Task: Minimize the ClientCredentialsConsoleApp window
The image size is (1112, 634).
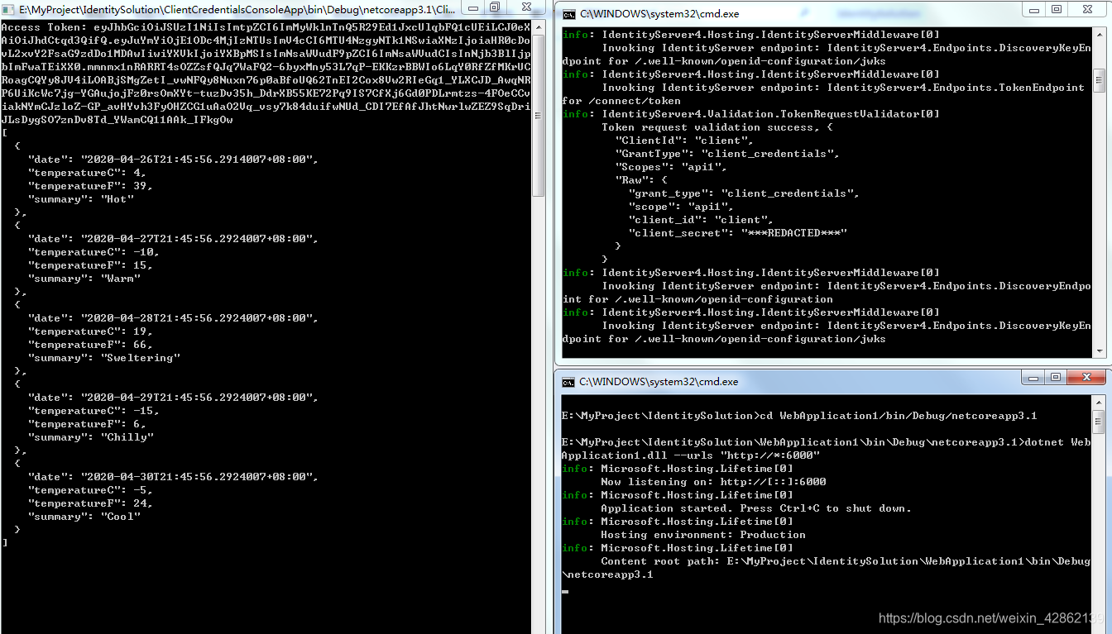Action: pyautogui.click(x=472, y=7)
